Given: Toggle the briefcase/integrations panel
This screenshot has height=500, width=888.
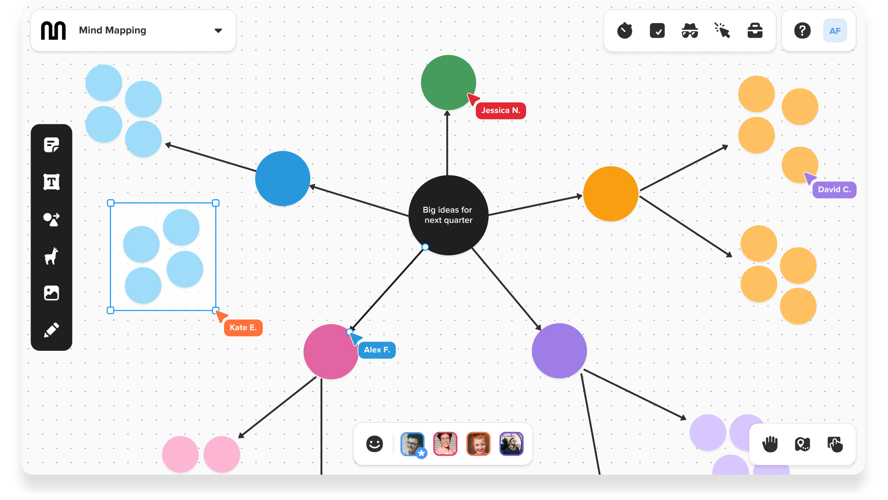Looking at the screenshot, I should 755,31.
